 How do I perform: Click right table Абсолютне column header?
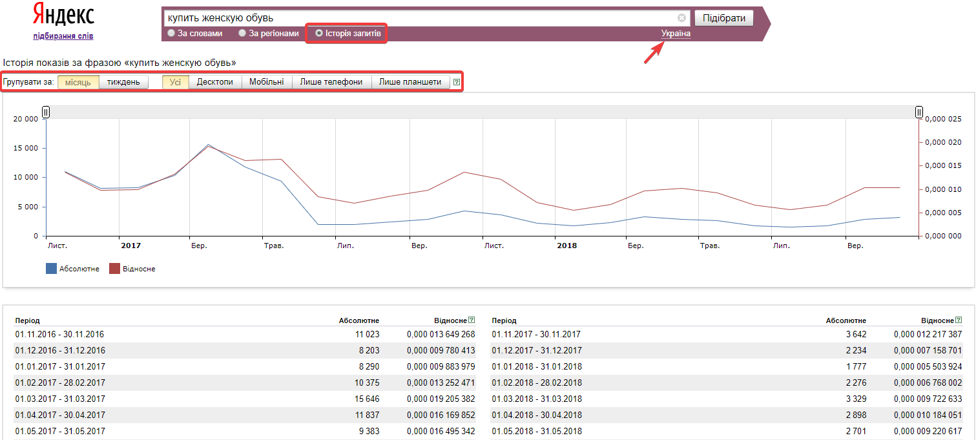846,320
